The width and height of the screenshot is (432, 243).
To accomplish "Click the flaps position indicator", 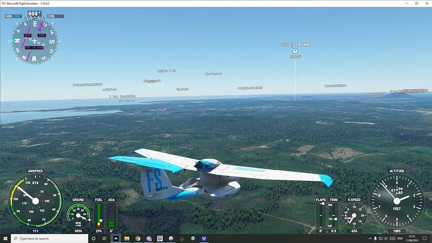I will coord(321,215).
